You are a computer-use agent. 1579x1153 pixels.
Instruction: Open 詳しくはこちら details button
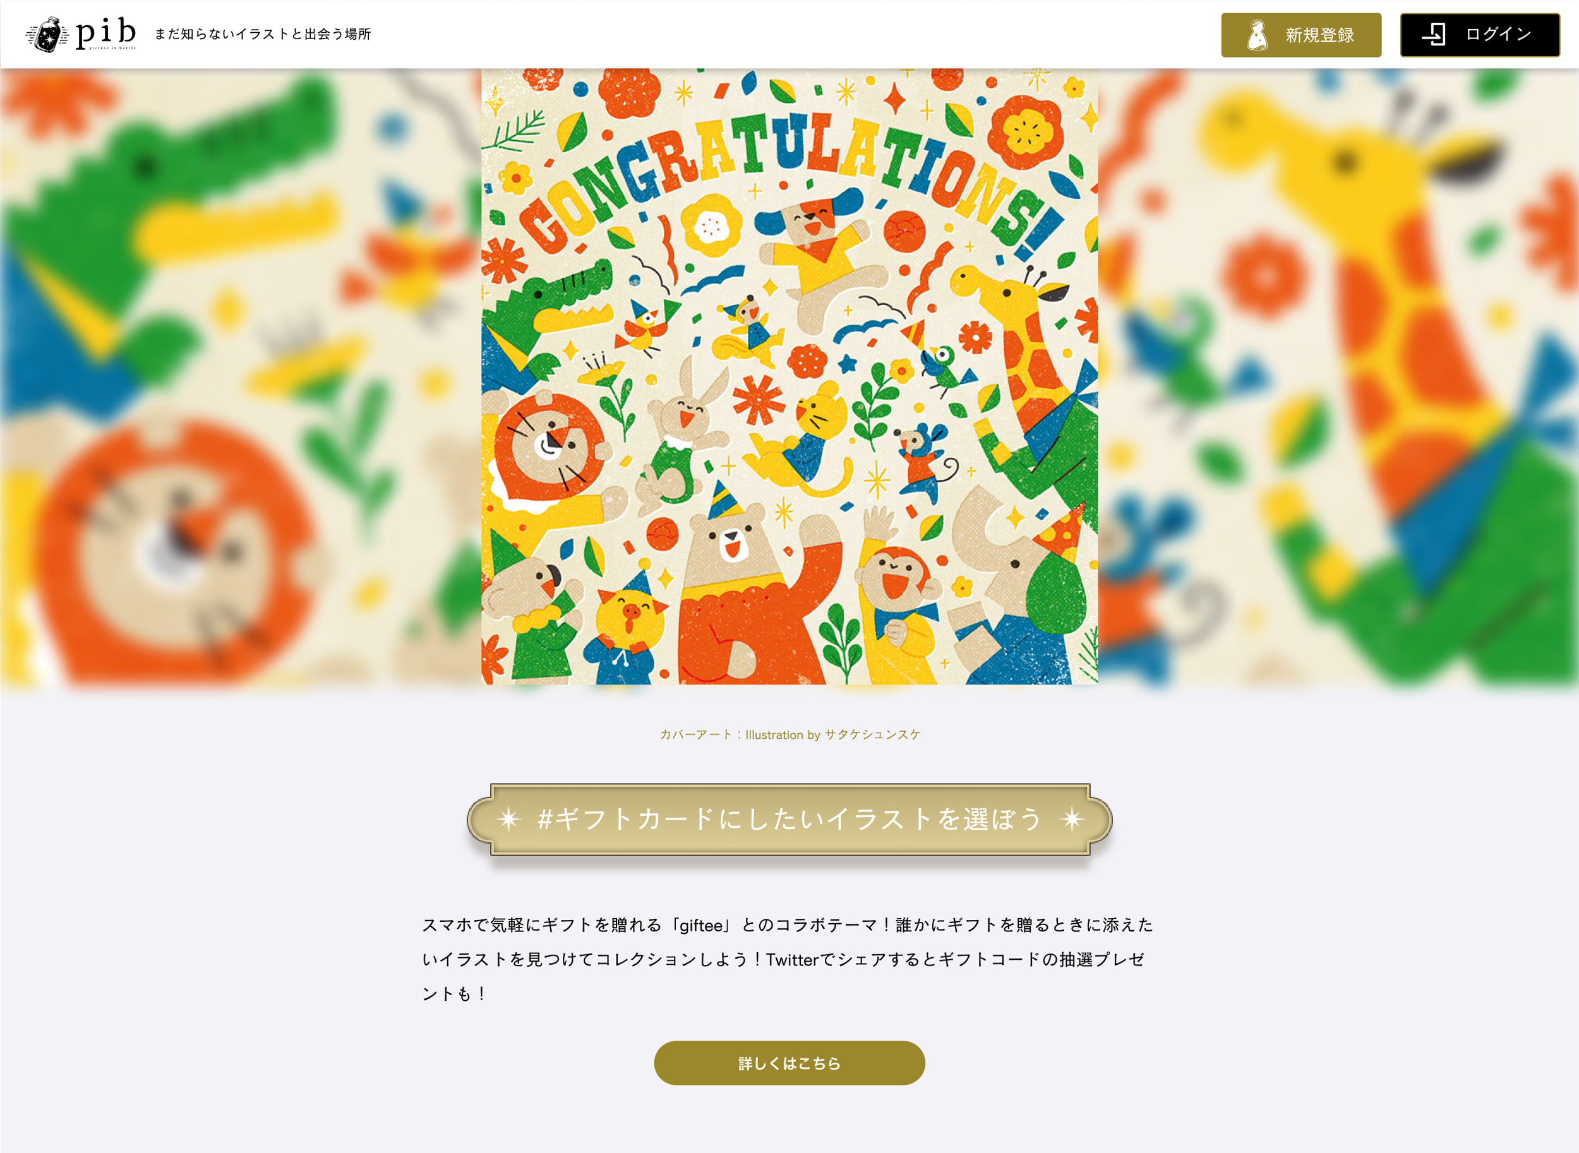tap(790, 1063)
